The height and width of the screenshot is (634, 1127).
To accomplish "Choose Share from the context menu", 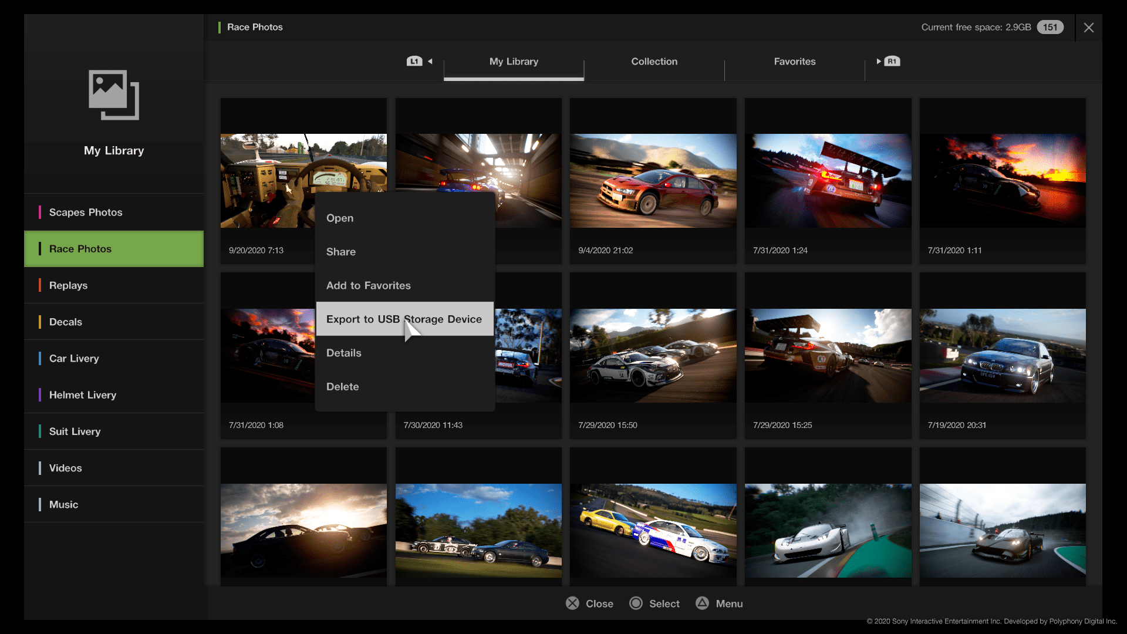I will tap(405, 252).
